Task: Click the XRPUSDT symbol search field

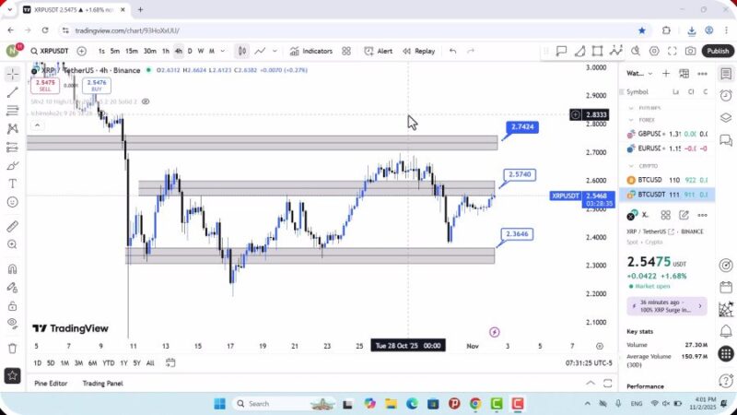Action: pyautogui.click(x=51, y=52)
